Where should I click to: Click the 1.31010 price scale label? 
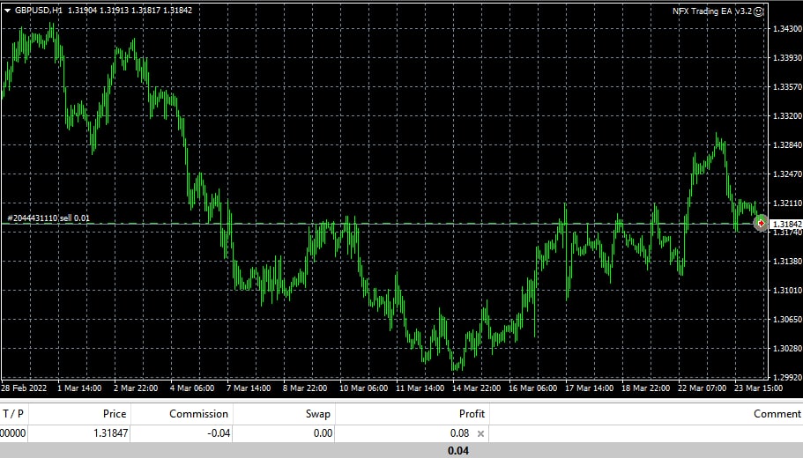787,290
